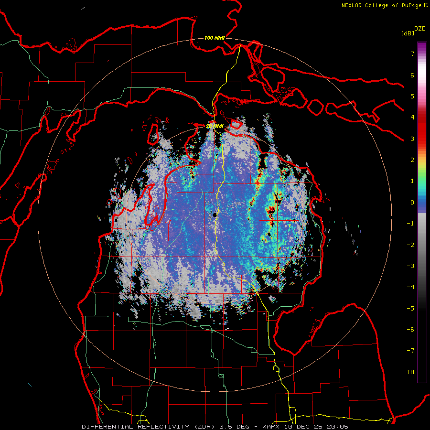Click the -5 value on color scale
The image size is (430, 430).
coord(410,309)
